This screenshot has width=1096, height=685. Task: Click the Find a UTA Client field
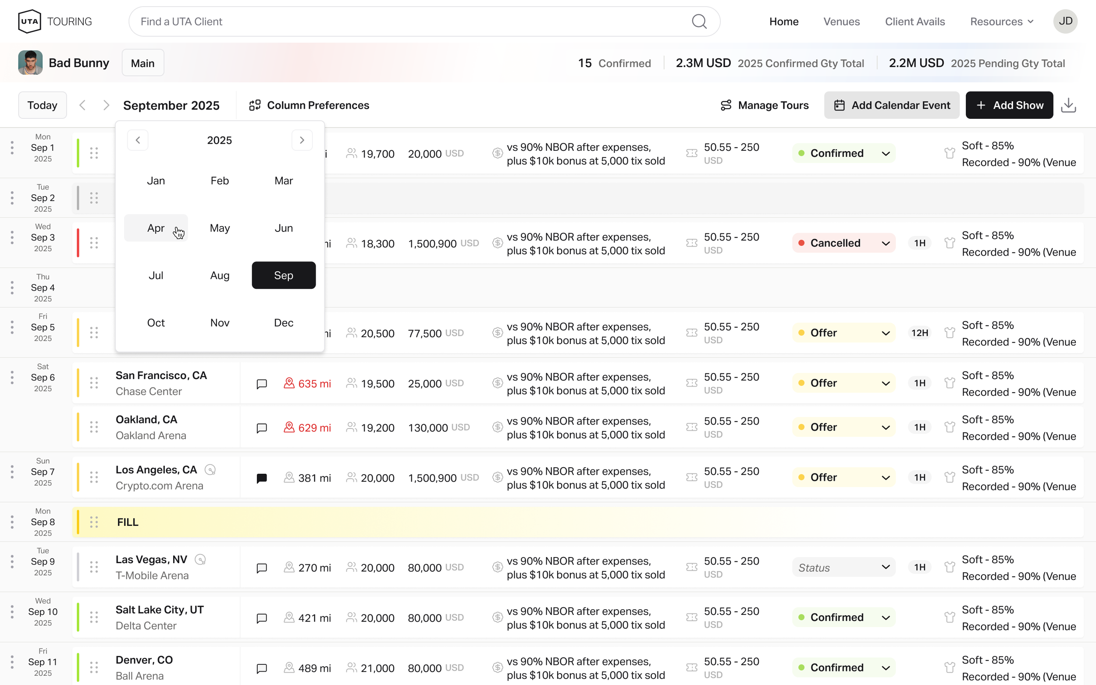pyautogui.click(x=408, y=21)
